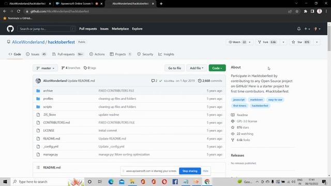The image size is (331, 186).
Task: View the 876 stars link
Action: click(x=240, y=128)
